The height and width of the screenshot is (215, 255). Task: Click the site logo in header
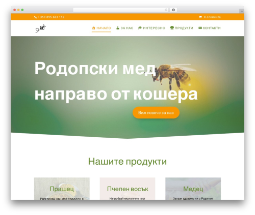40,28
